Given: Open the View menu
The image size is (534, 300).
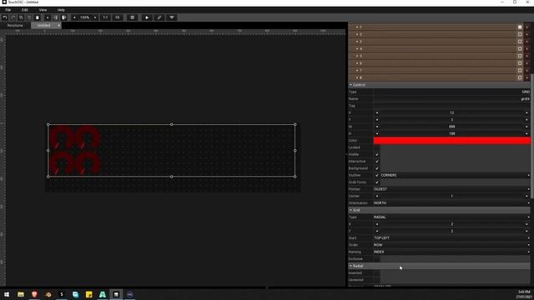Looking at the screenshot, I should (x=43, y=10).
